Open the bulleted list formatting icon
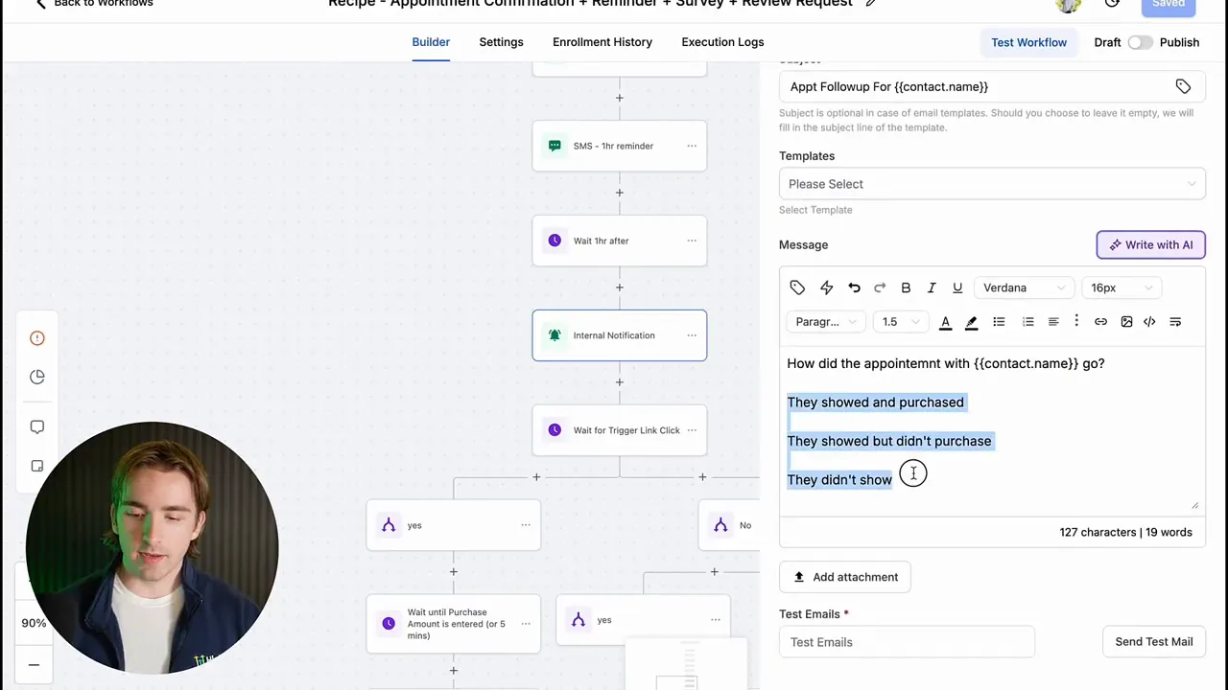 click(999, 321)
